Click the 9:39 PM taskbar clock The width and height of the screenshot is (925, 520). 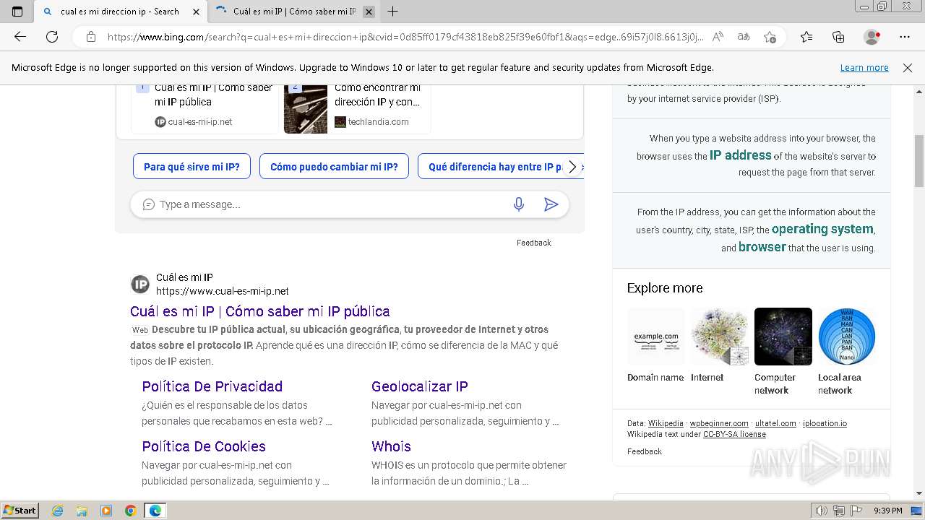[x=888, y=511]
